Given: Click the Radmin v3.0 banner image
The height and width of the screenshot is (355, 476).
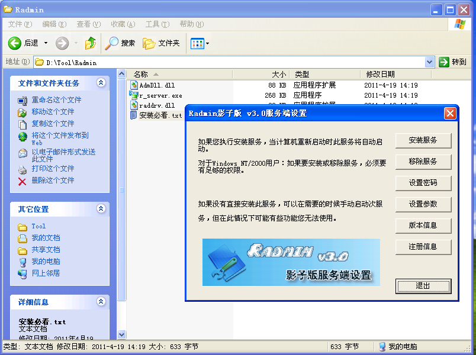Looking at the screenshot, I should click(291, 262).
